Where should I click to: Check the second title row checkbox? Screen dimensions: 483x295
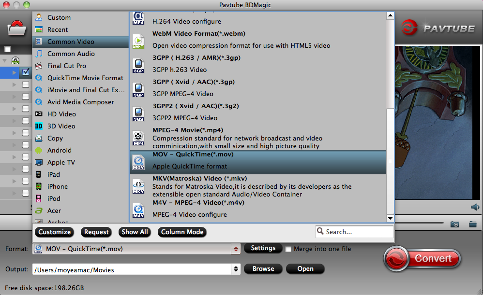pos(26,84)
